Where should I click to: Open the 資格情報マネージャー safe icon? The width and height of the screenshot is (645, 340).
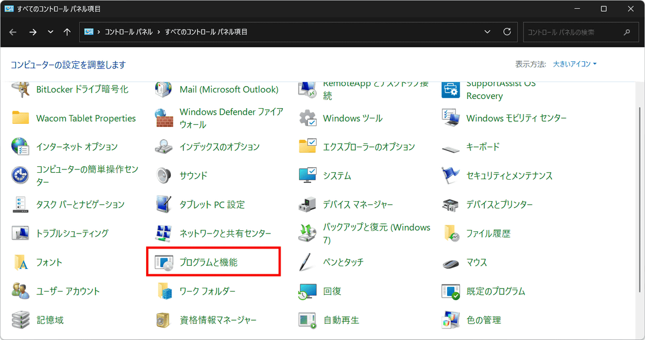tap(163, 320)
